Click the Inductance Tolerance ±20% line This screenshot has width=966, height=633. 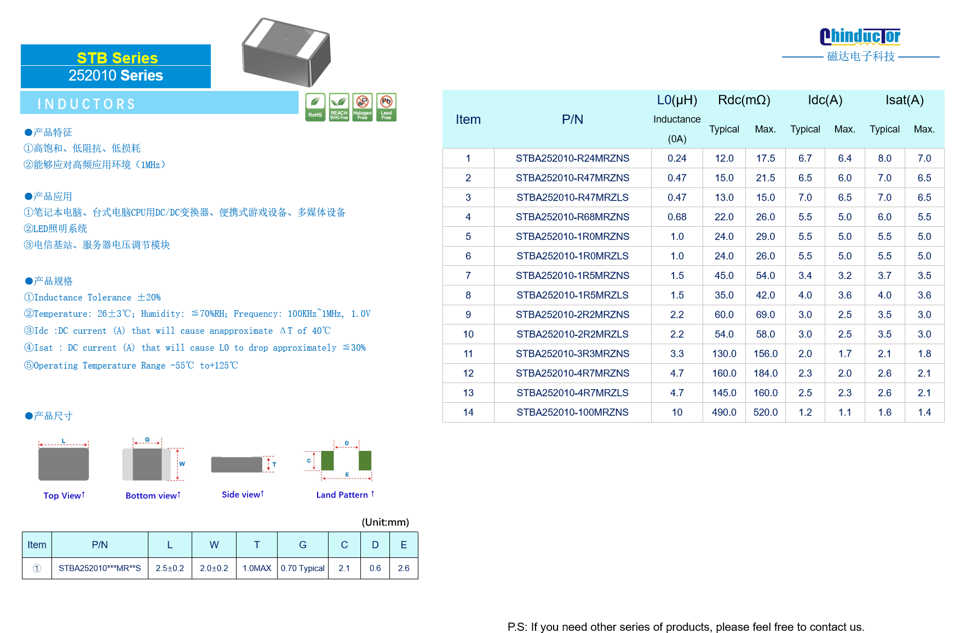92,298
